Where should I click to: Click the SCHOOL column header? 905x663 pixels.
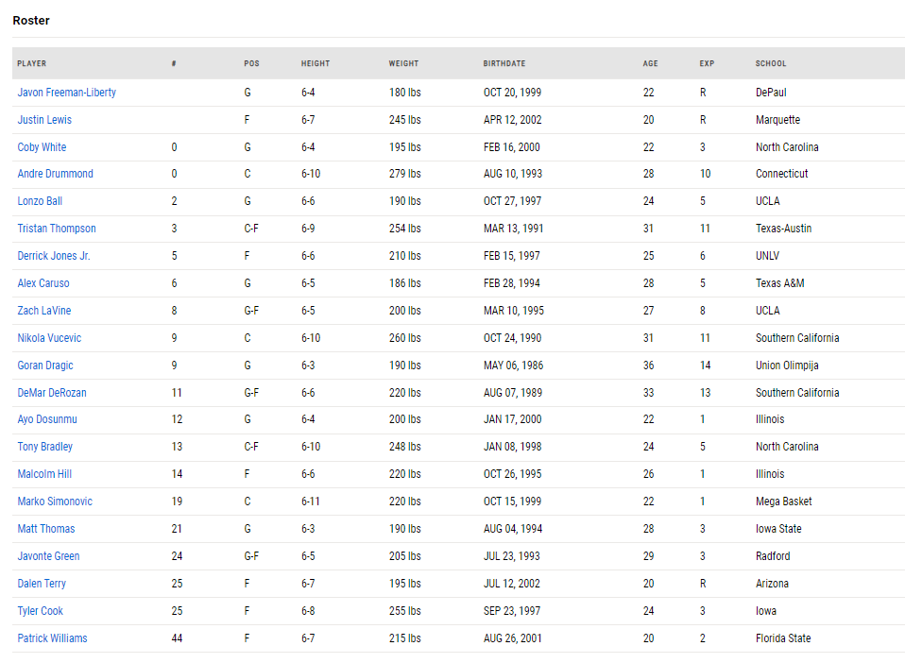pyautogui.click(x=771, y=63)
